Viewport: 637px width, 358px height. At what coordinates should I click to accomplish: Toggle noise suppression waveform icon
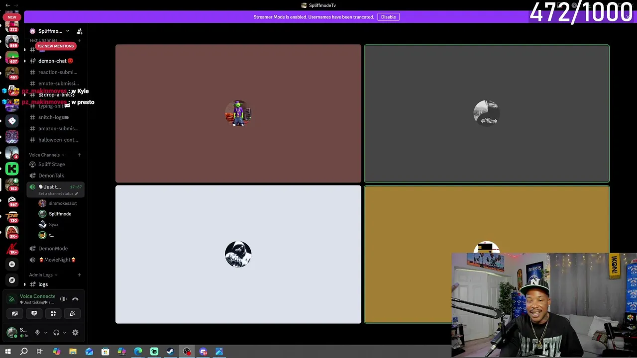pyautogui.click(x=63, y=299)
